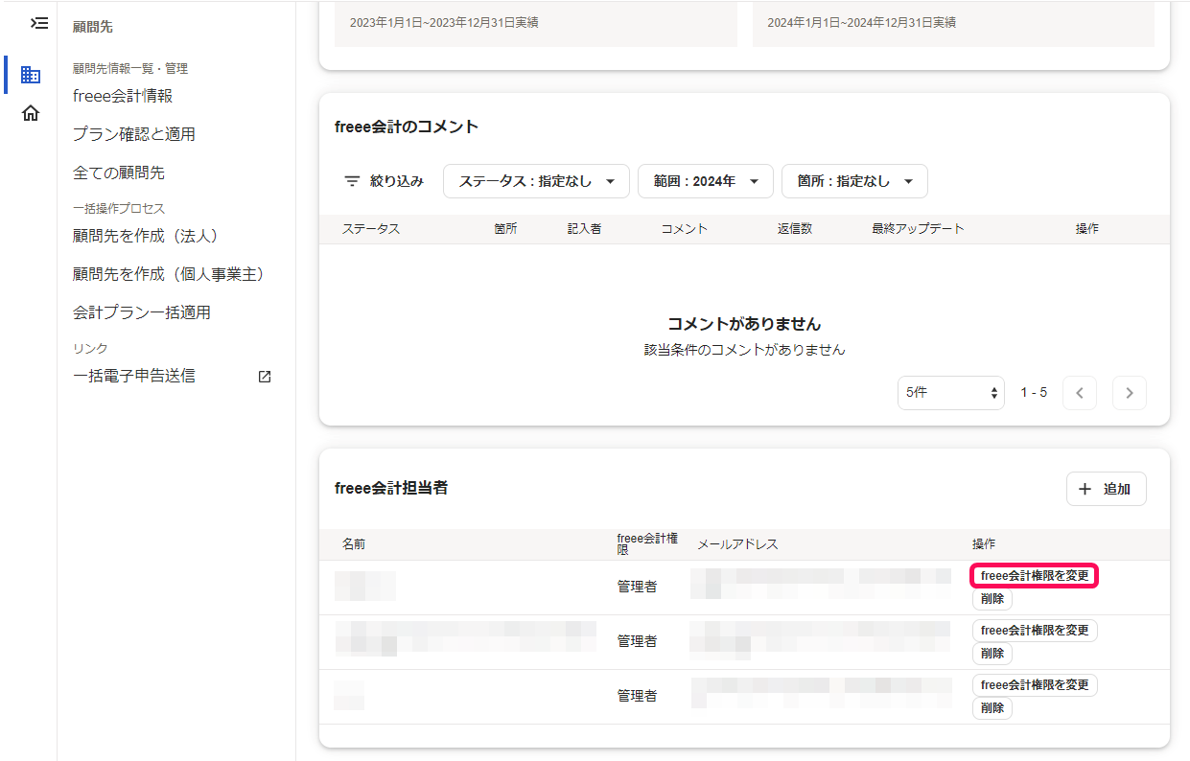Click the ステータス column header

(371, 229)
